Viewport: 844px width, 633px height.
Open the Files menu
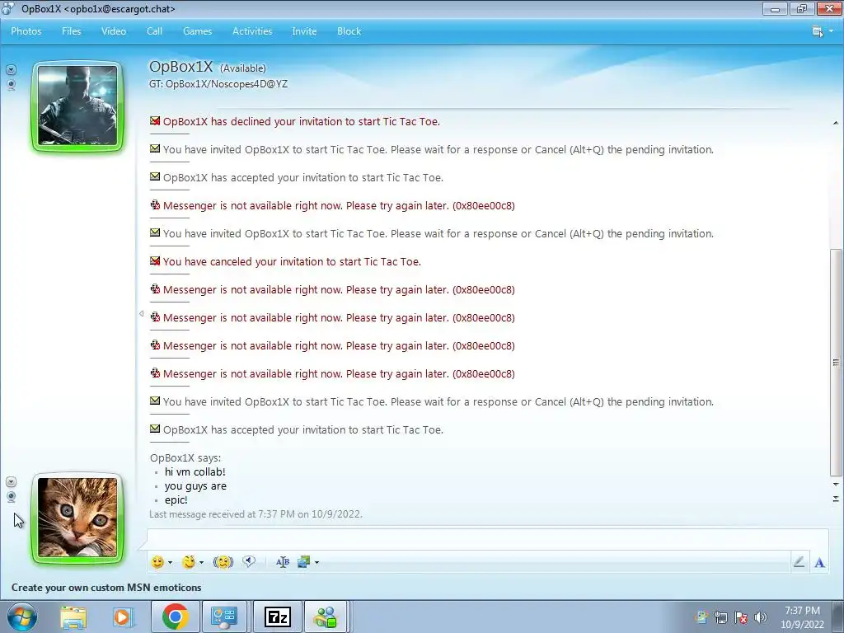click(x=71, y=31)
